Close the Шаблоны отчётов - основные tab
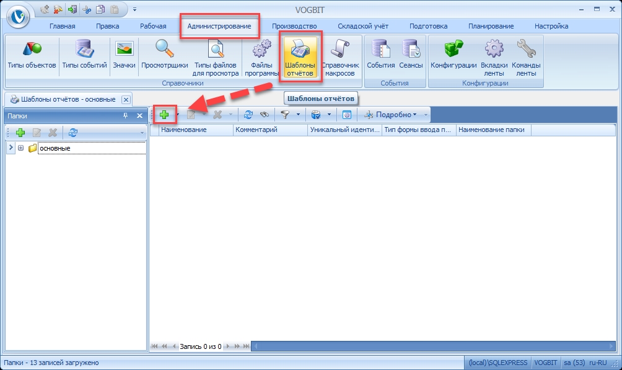 tap(126, 99)
